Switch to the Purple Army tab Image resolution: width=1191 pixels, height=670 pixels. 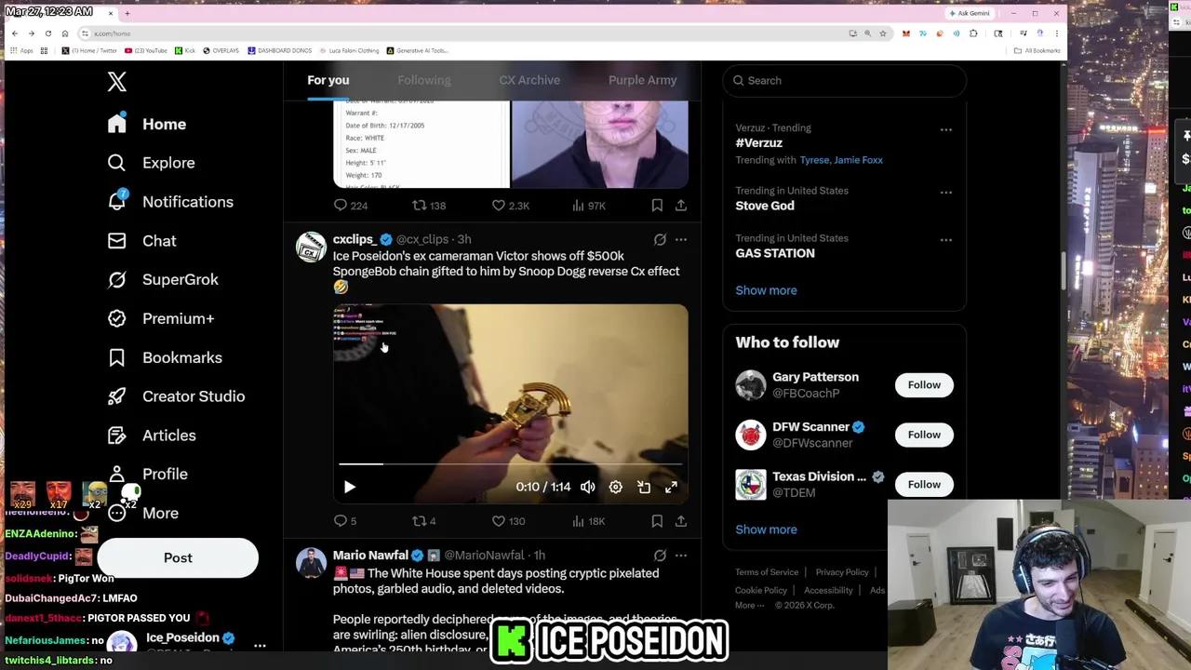click(x=642, y=80)
